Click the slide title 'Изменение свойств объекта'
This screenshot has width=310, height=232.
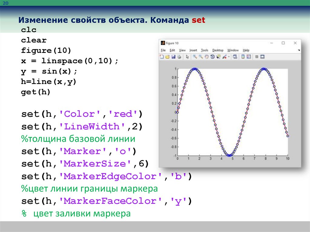pyautogui.click(x=83, y=20)
